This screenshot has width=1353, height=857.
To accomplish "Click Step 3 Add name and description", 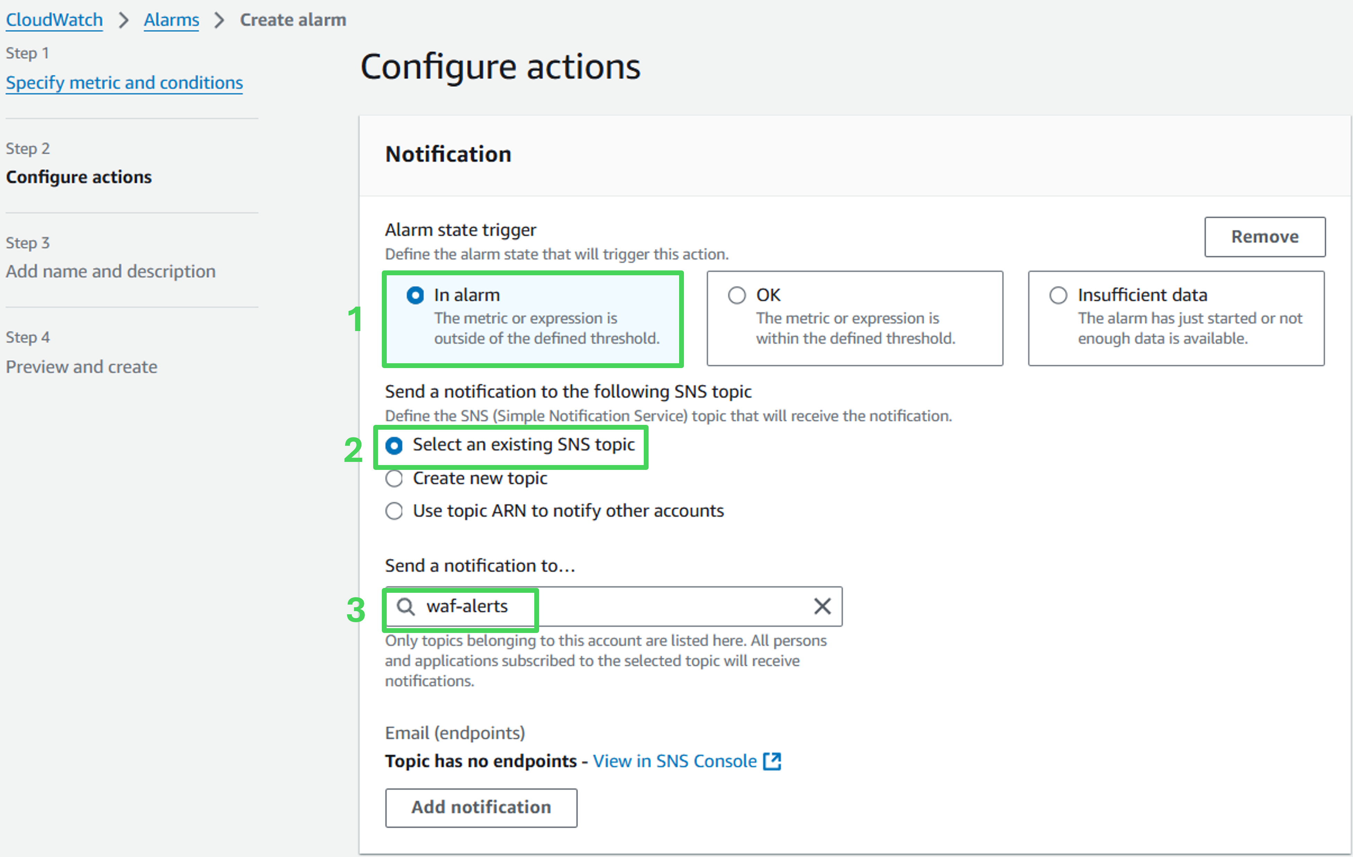I will (111, 271).
